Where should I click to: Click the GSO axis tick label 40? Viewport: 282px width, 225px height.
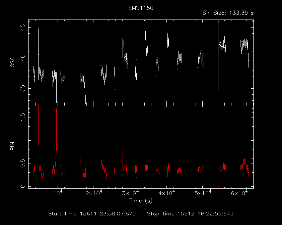click(23, 58)
